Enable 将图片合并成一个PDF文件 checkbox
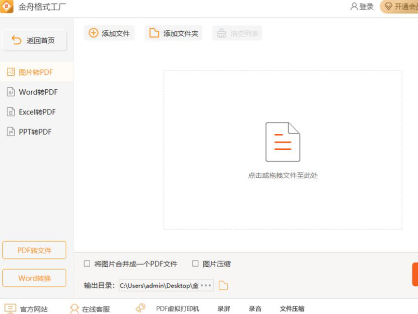The height and width of the screenshot is (314, 418). pos(87,264)
